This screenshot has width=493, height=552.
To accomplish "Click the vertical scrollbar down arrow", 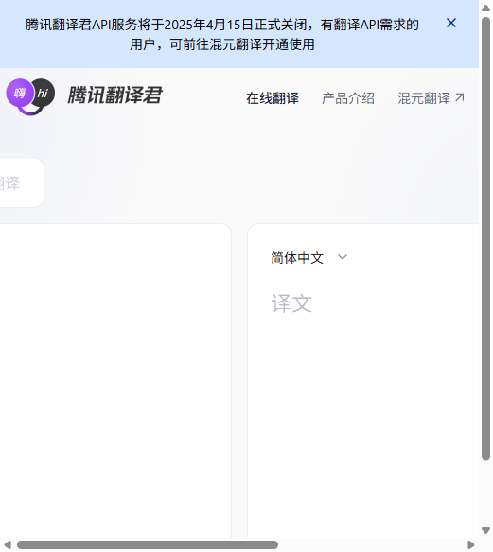I will coord(486,530).
